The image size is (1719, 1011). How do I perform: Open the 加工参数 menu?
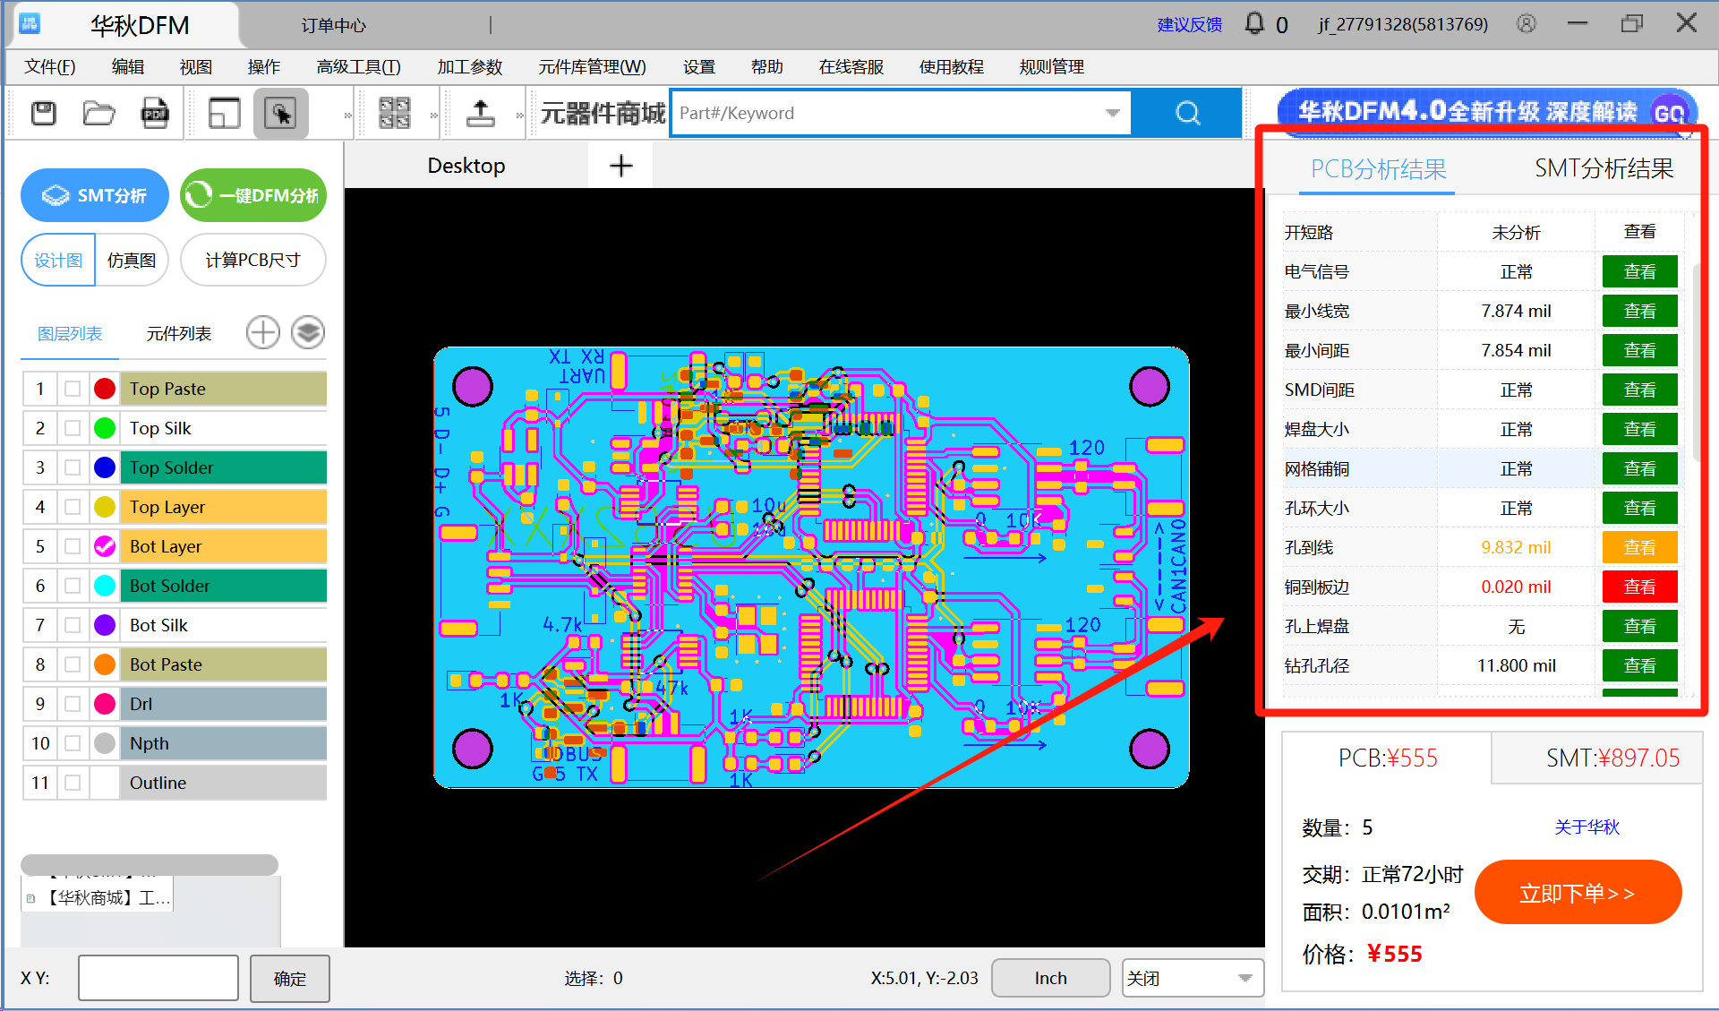(x=470, y=67)
